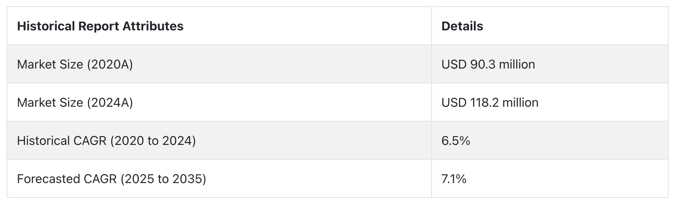Click the word Attributes in header
Viewport: 682px width, 208px height.
153,26
